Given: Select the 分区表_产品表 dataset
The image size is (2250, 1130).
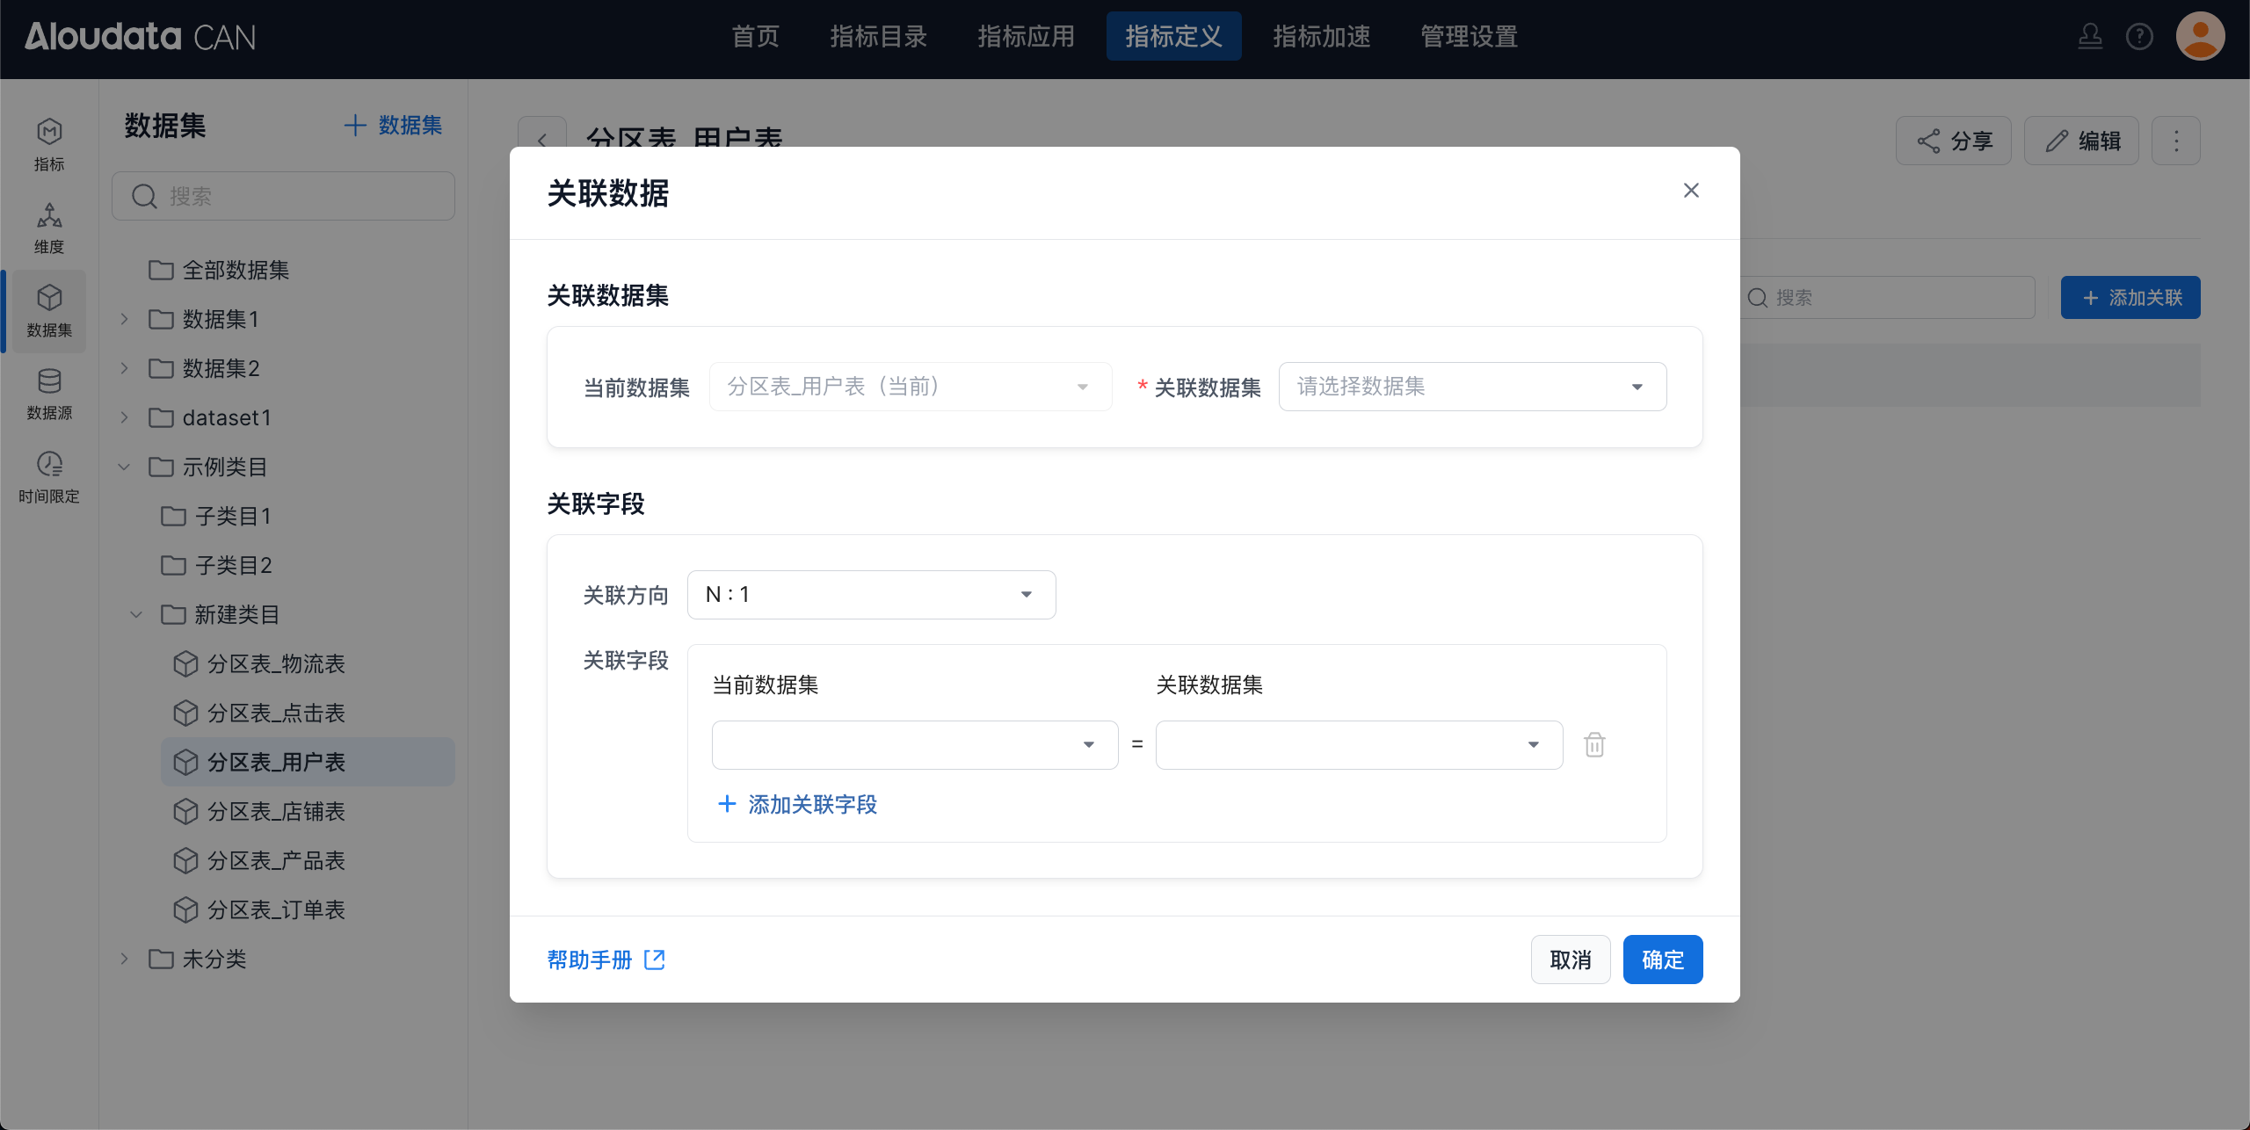Looking at the screenshot, I should (x=308, y=860).
